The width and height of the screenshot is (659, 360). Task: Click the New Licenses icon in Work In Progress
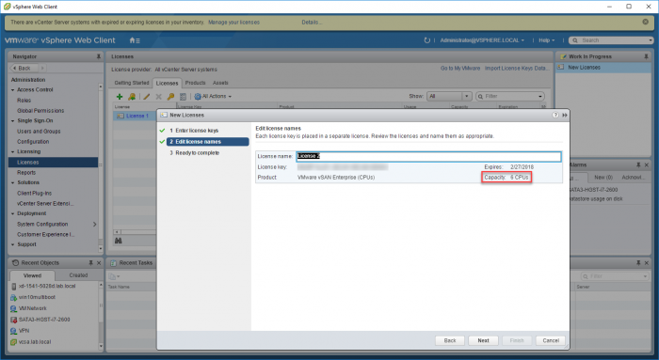click(x=561, y=67)
